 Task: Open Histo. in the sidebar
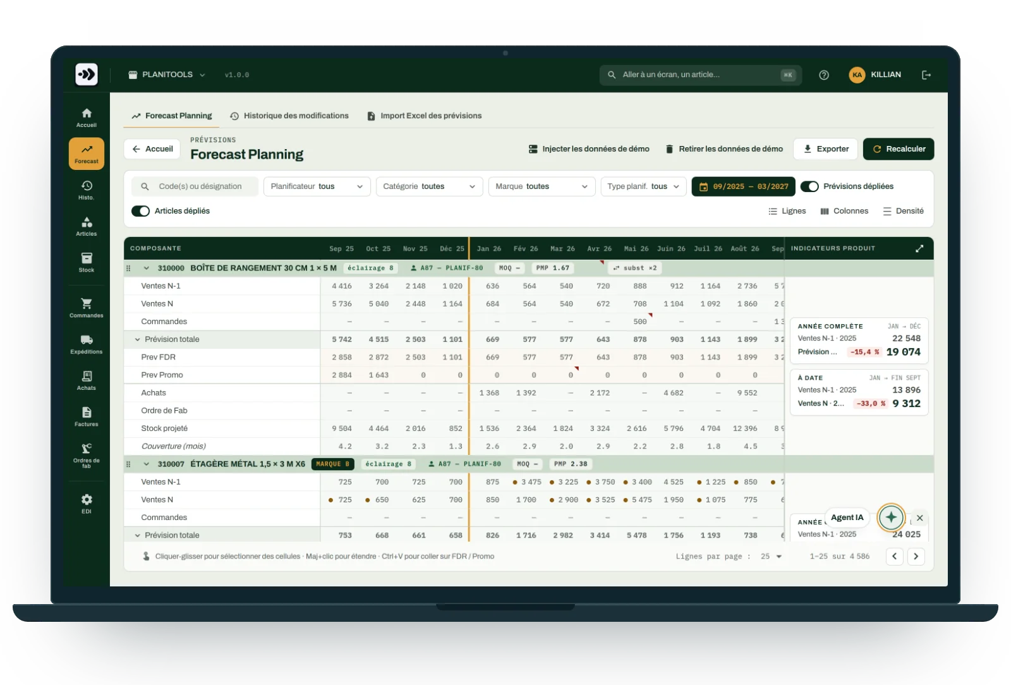pyautogui.click(x=87, y=190)
